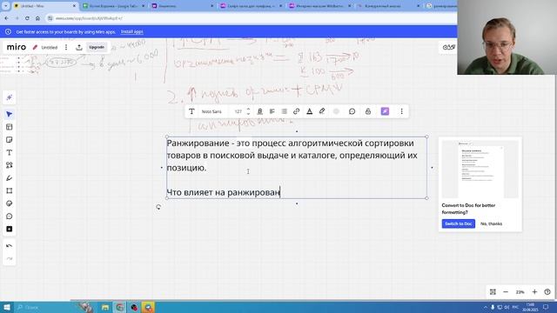Switch to the fourth browser tab
The width and height of the screenshot is (557, 313).
click(x=252, y=6)
